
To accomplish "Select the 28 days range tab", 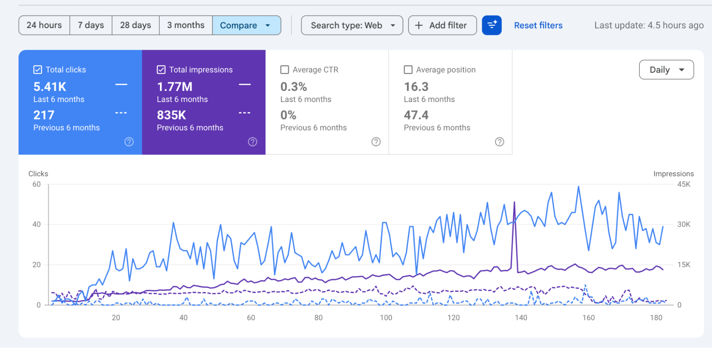I will click(x=135, y=25).
